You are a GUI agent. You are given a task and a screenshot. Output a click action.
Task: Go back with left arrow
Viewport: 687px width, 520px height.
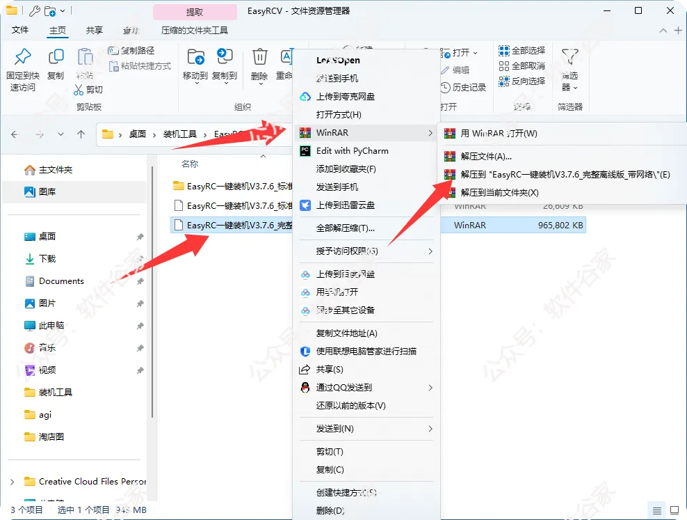click(x=15, y=134)
